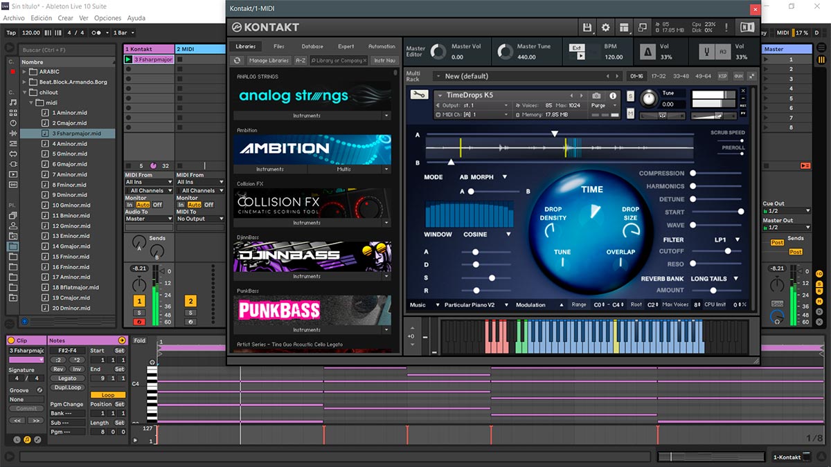Image resolution: width=831 pixels, height=467 pixels.
Task: Open the MODE AB MORPH dropdown
Action: pos(483,177)
